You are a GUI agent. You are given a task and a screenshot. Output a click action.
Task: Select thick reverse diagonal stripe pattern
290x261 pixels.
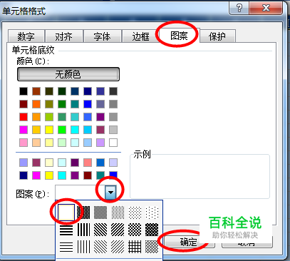100,230
